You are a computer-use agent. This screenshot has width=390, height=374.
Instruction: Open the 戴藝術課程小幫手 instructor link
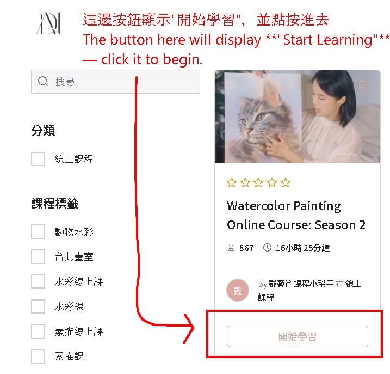[301, 284]
